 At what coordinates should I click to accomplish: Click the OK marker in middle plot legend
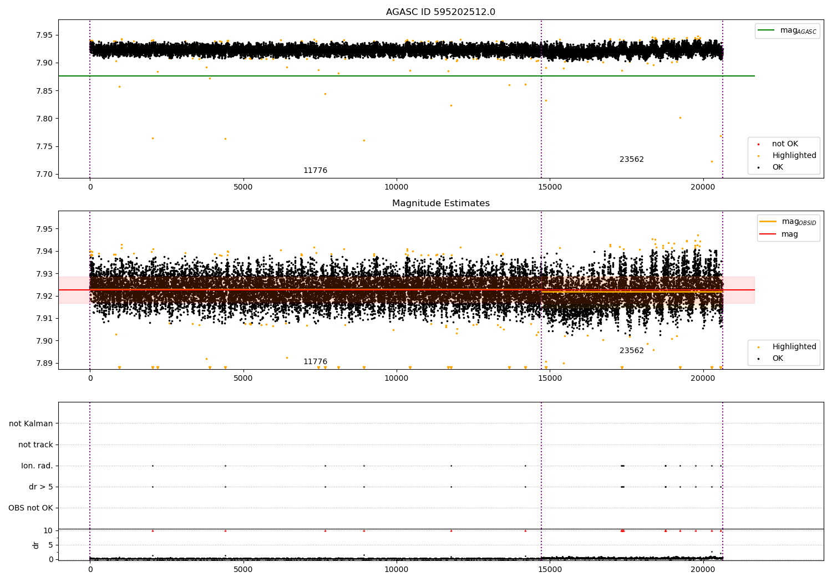758,359
